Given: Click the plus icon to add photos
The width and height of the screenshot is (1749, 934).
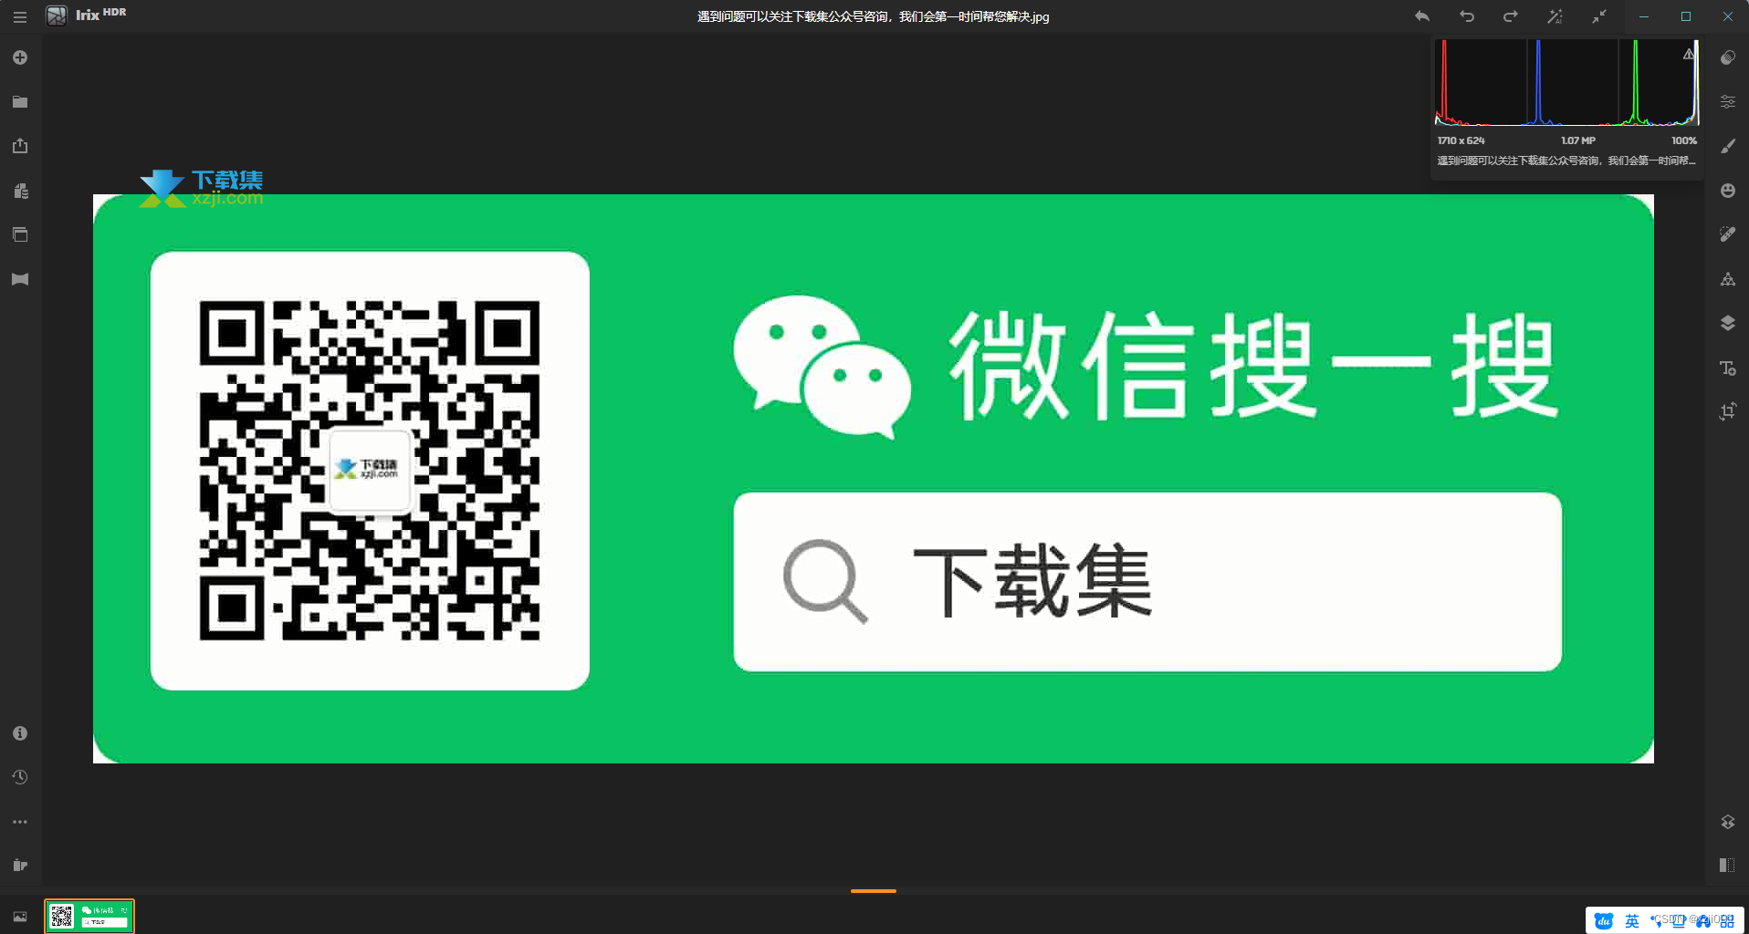Looking at the screenshot, I should 20,57.
